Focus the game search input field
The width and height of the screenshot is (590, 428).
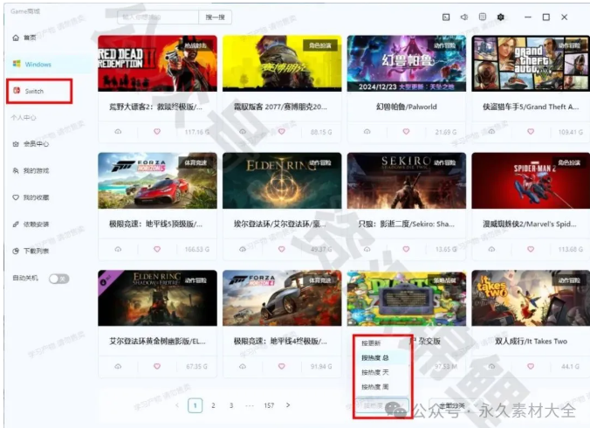point(158,17)
